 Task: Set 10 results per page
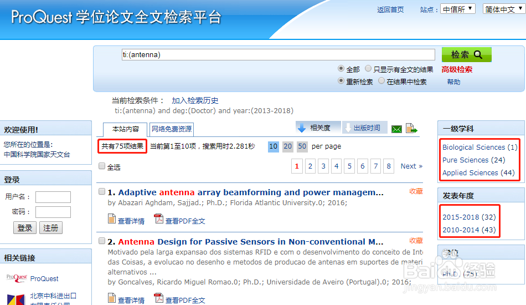click(274, 146)
